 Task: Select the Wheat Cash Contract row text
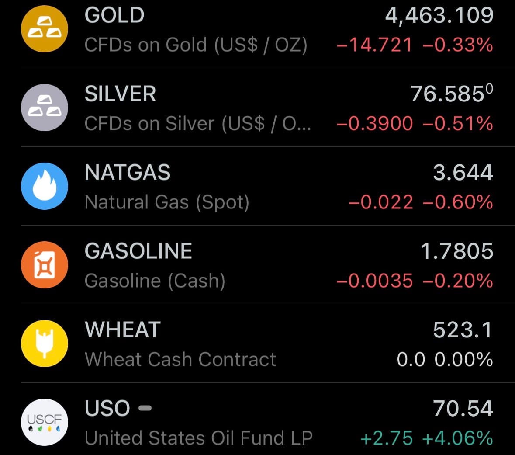tap(180, 360)
